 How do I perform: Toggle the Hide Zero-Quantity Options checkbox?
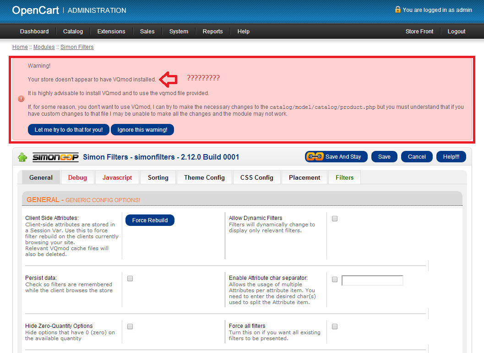coord(130,326)
